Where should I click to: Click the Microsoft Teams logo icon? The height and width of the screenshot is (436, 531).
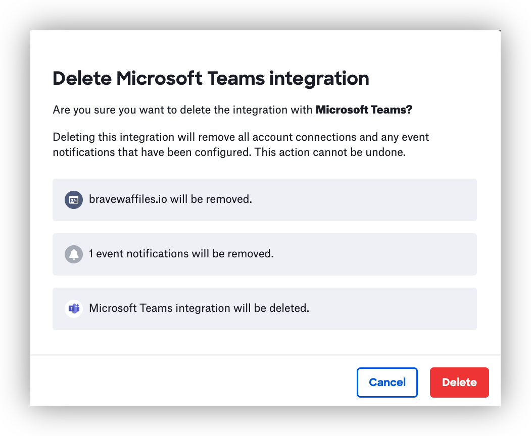pos(74,308)
